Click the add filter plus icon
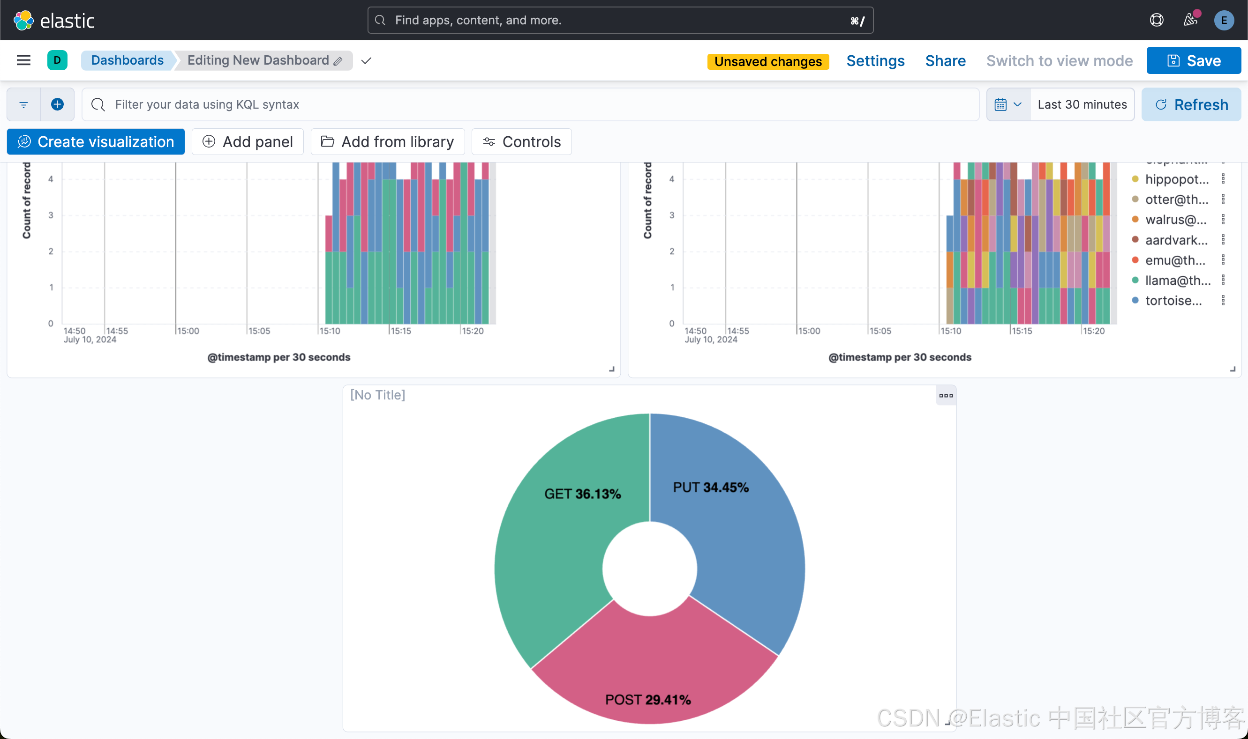 tap(57, 104)
